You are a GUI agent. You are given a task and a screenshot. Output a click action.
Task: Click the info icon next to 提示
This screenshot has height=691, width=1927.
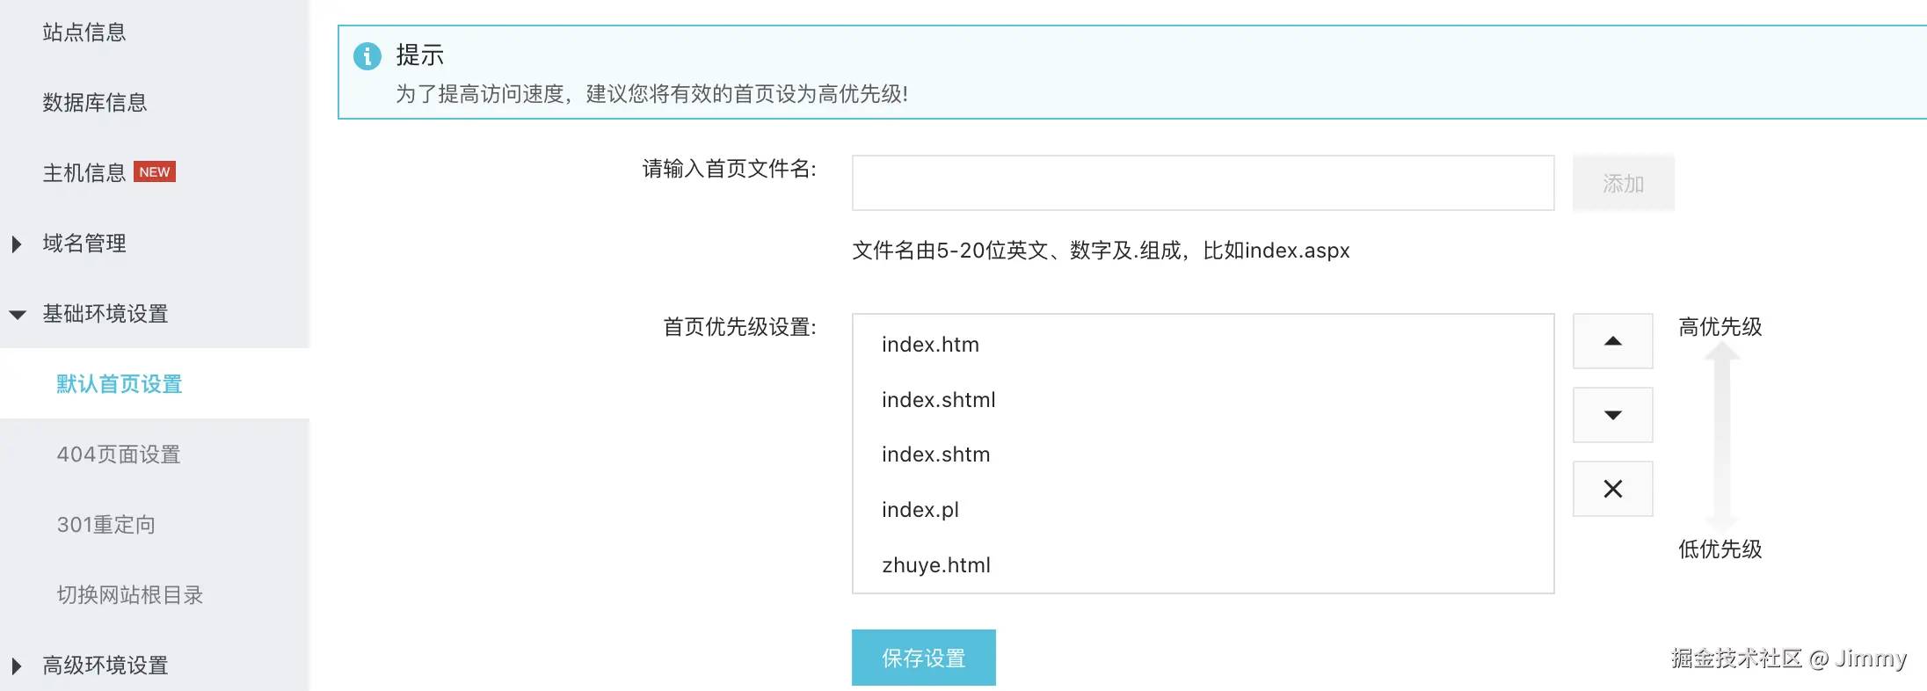pos(367,56)
